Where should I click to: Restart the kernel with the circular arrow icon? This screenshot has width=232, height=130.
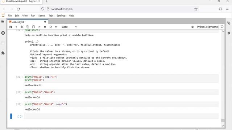click(x=51, y=27)
